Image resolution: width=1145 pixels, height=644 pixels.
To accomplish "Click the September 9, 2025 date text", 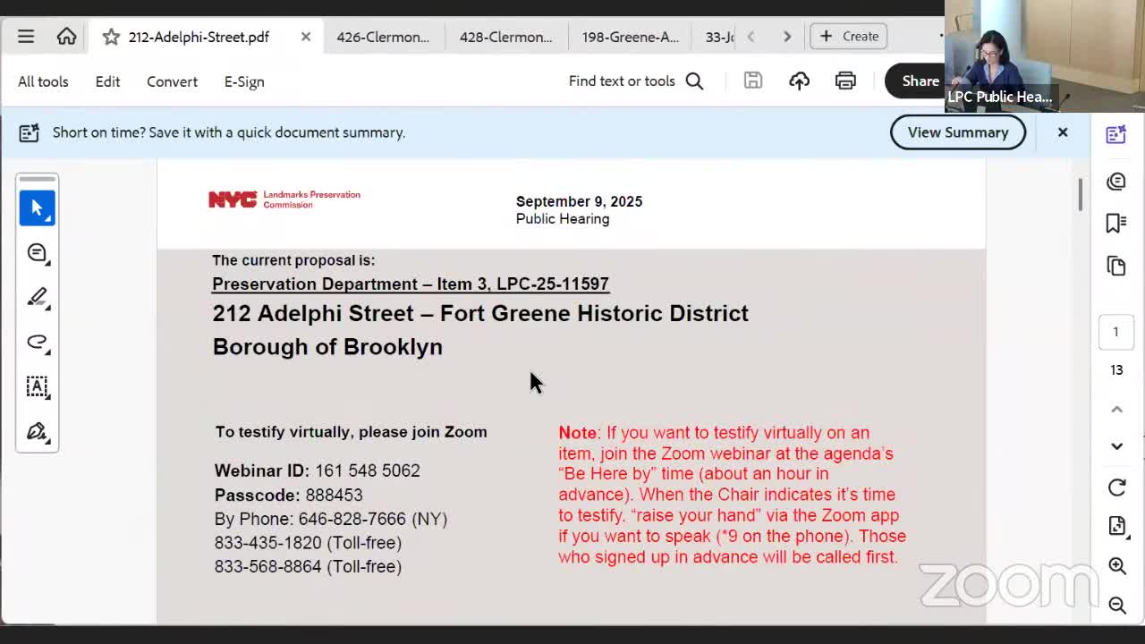I will tap(579, 201).
